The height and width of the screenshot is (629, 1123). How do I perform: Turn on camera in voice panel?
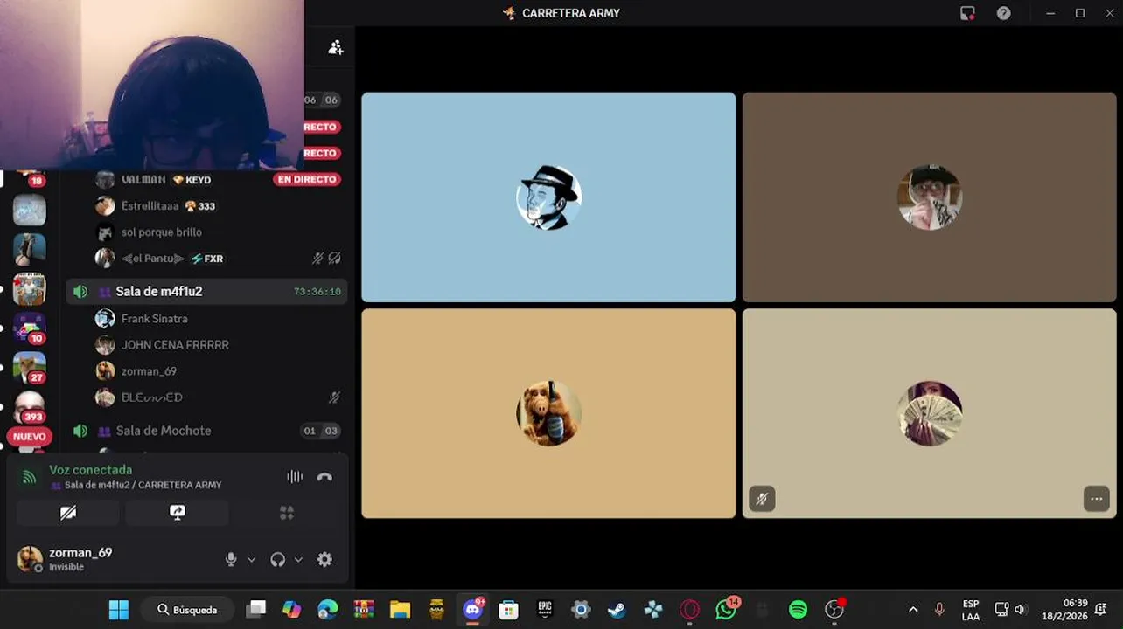tap(68, 513)
